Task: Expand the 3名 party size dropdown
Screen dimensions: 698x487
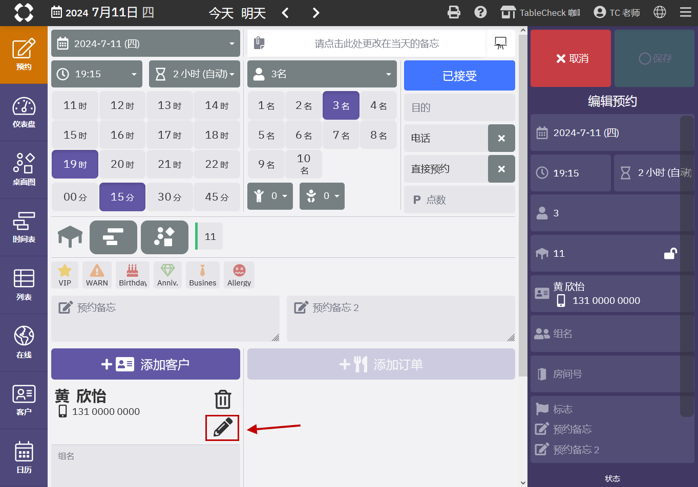Action: tap(322, 74)
